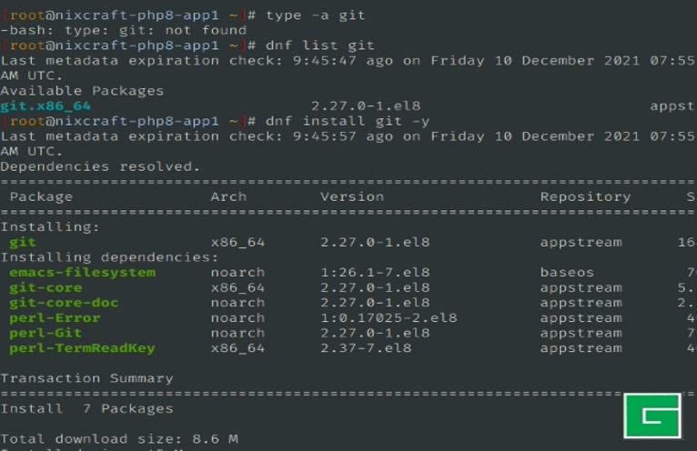
Task: Select the Version column header
Action: coord(352,196)
